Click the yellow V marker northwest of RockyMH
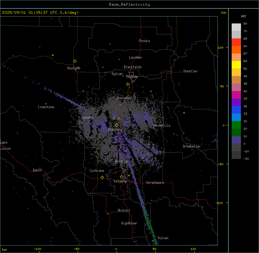Viewport: 259px width, 253px height. click(53, 55)
